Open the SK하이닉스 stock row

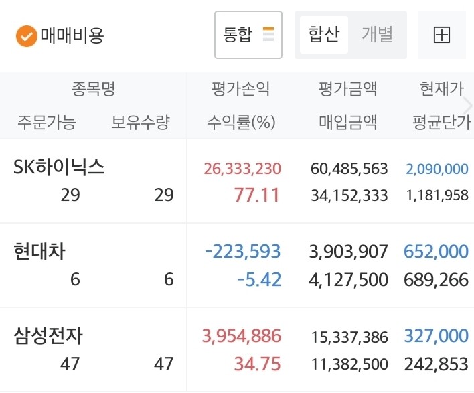237,181
